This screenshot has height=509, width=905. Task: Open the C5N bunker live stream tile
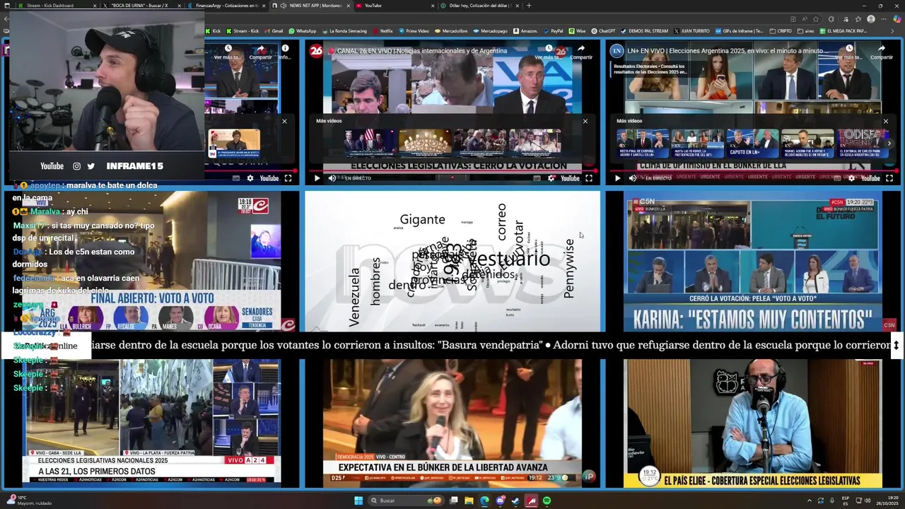pos(753,261)
